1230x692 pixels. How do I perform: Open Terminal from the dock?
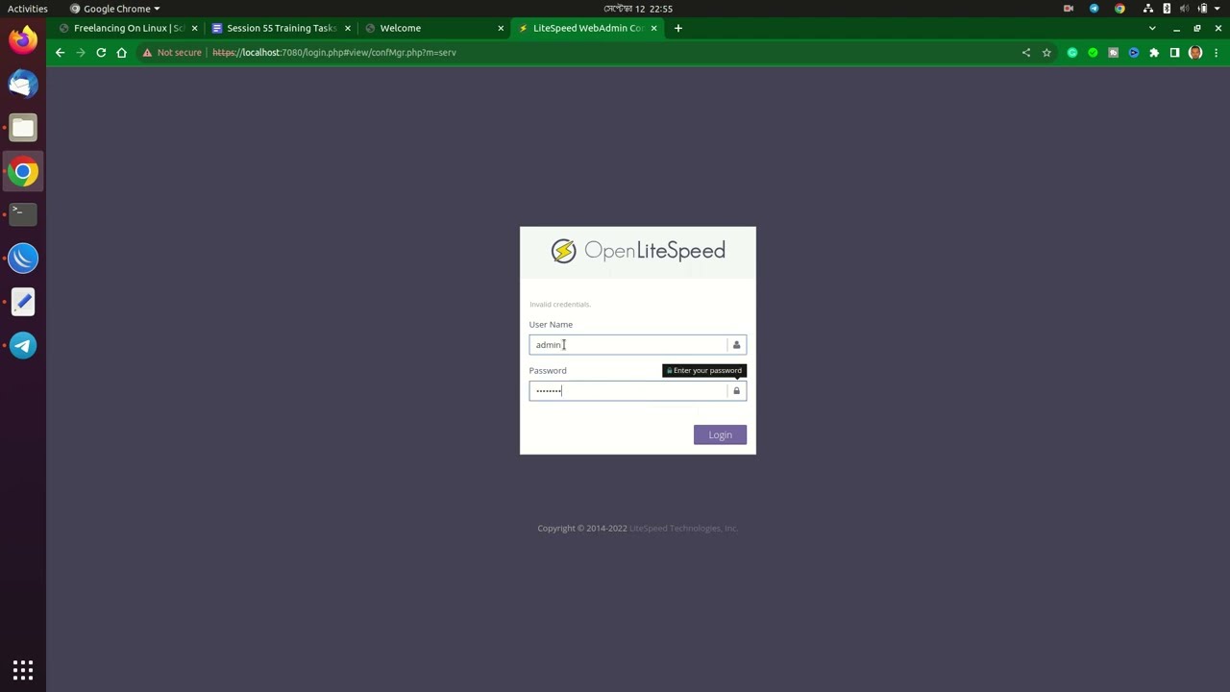tap(23, 213)
